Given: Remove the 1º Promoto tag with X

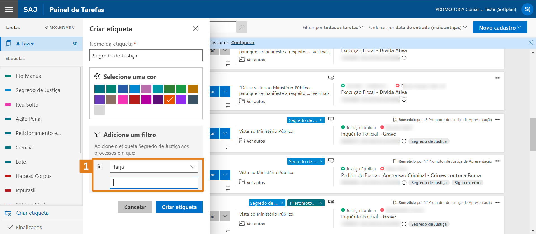Looking at the screenshot, I should [320, 203].
